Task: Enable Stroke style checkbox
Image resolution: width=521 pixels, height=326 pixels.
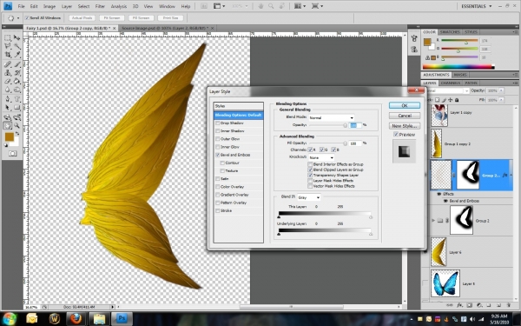Action: 218,211
